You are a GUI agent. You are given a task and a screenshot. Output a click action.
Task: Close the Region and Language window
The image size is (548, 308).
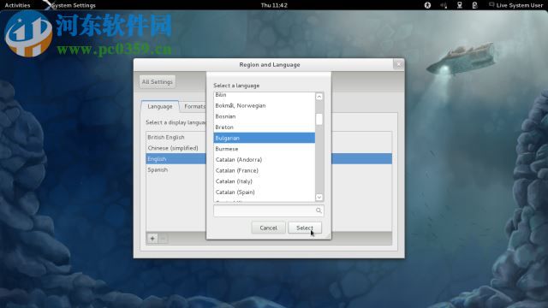398,64
